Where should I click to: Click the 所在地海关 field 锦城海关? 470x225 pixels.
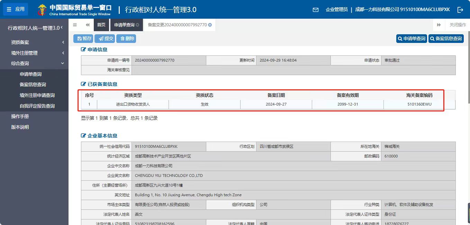[x=418, y=146]
